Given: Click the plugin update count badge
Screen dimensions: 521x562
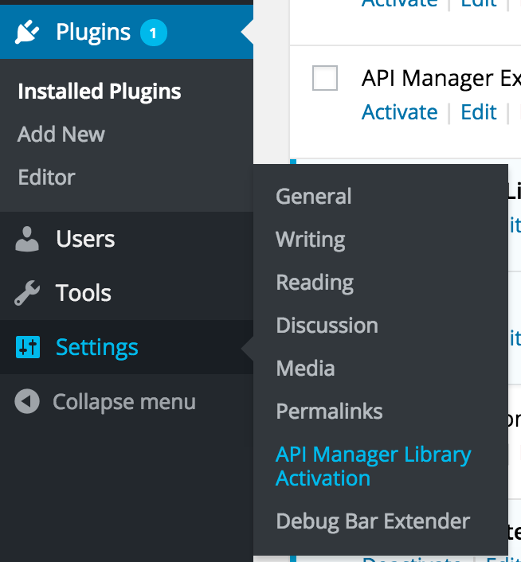Looking at the screenshot, I should pos(154,33).
